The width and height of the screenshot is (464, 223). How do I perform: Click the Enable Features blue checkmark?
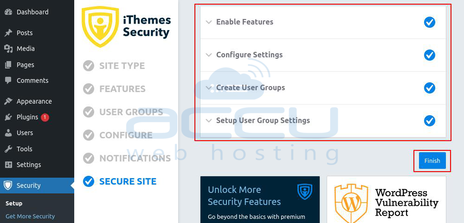[x=429, y=22]
